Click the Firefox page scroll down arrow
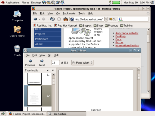 click(148, 92)
